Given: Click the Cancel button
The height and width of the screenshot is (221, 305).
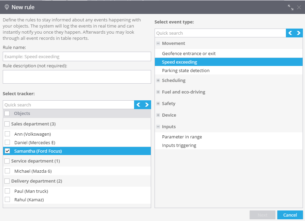Looking at the screenshot, I should [290, 215].
